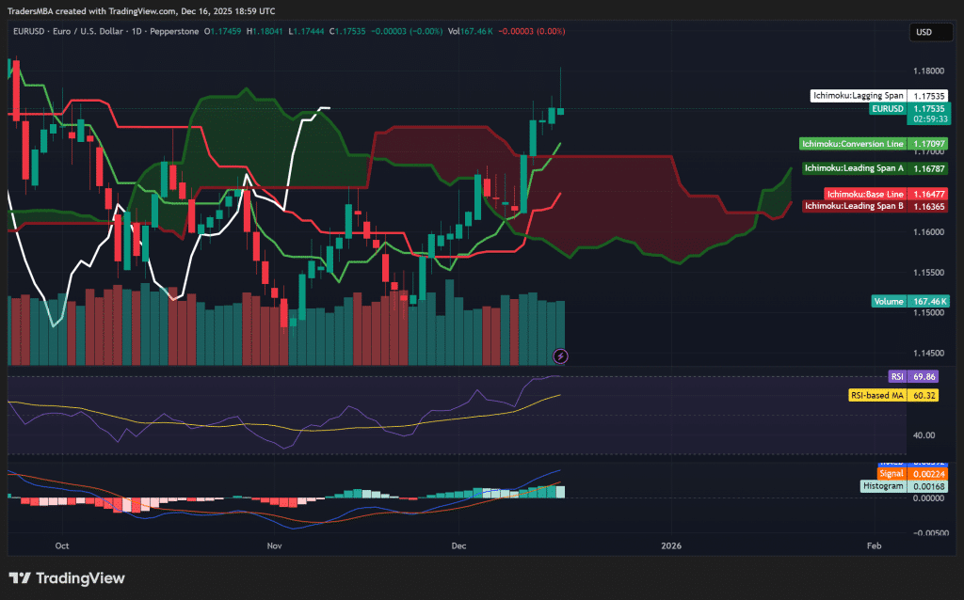The width and height of the screenshot is (964, 600).
Task: Select the RSI indicator value label
Action: point(923,376)
